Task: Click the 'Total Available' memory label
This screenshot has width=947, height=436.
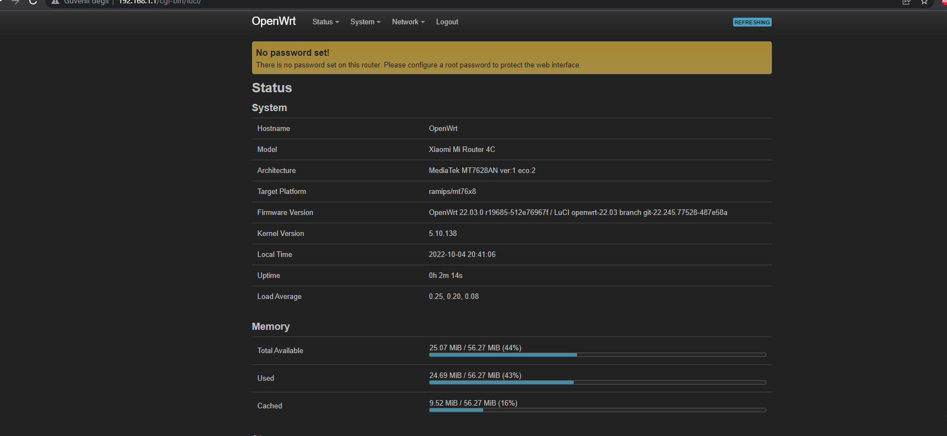Action: [x=280, y=351]
